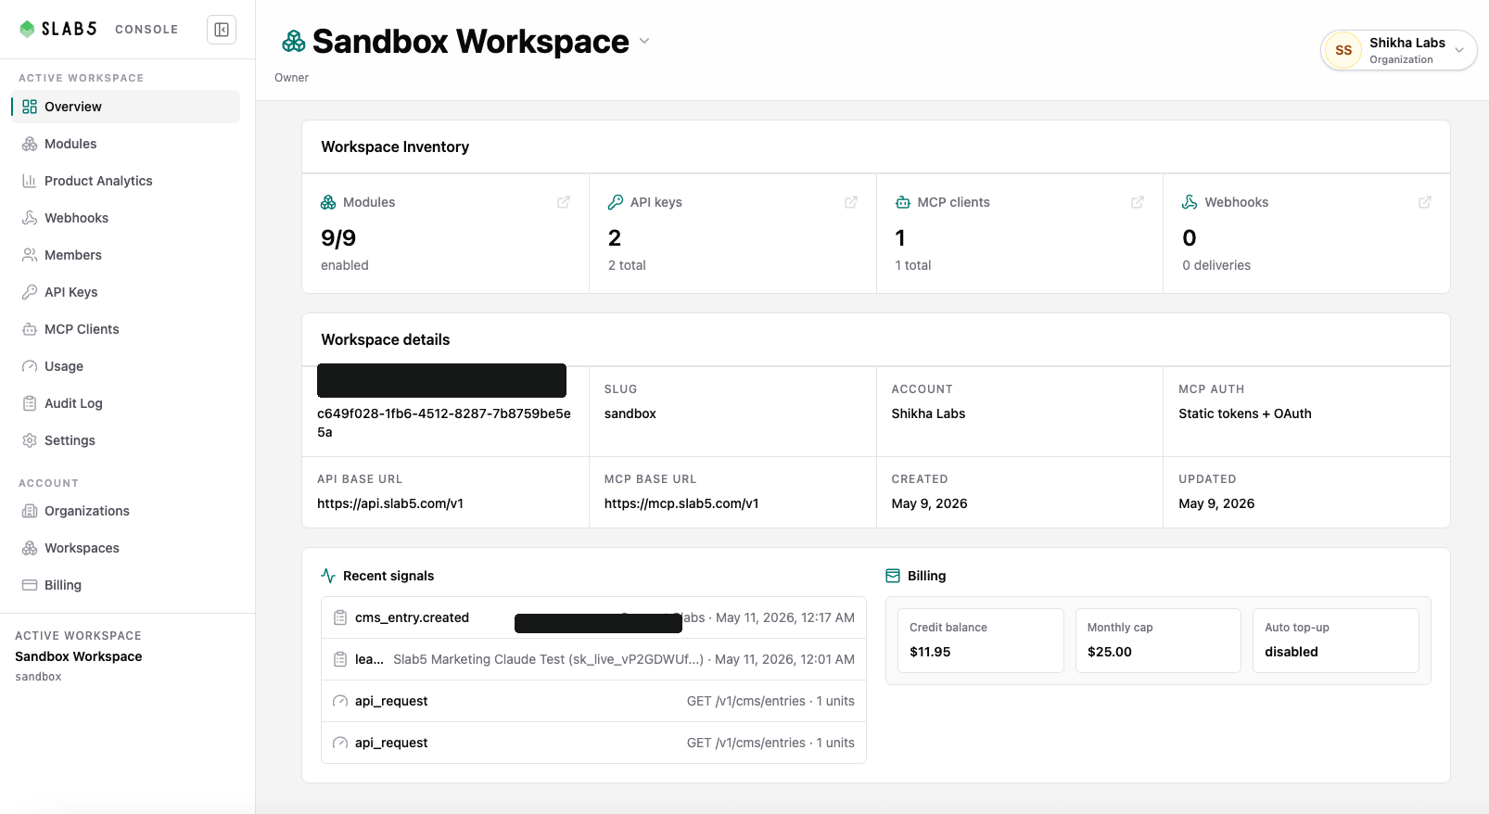Click the Billing panel card icon
1489x814 pixels.
893,576
